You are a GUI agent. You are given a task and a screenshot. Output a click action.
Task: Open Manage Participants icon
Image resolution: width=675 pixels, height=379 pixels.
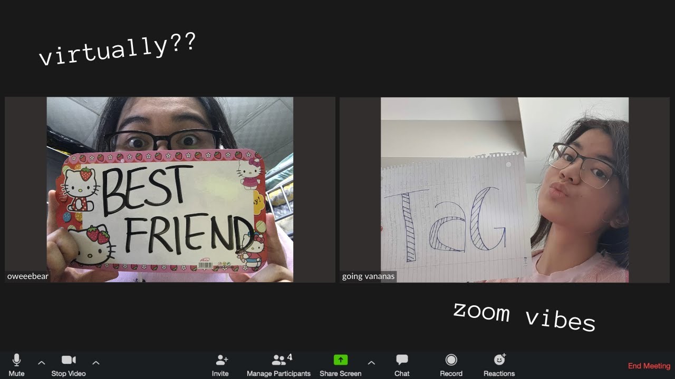click(278, 361)
